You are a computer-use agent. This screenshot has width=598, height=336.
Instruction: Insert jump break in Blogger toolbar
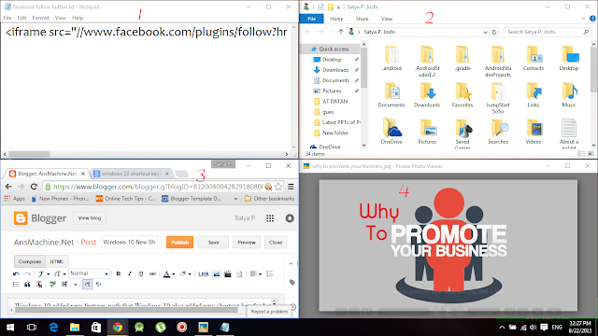coord(239,273)
